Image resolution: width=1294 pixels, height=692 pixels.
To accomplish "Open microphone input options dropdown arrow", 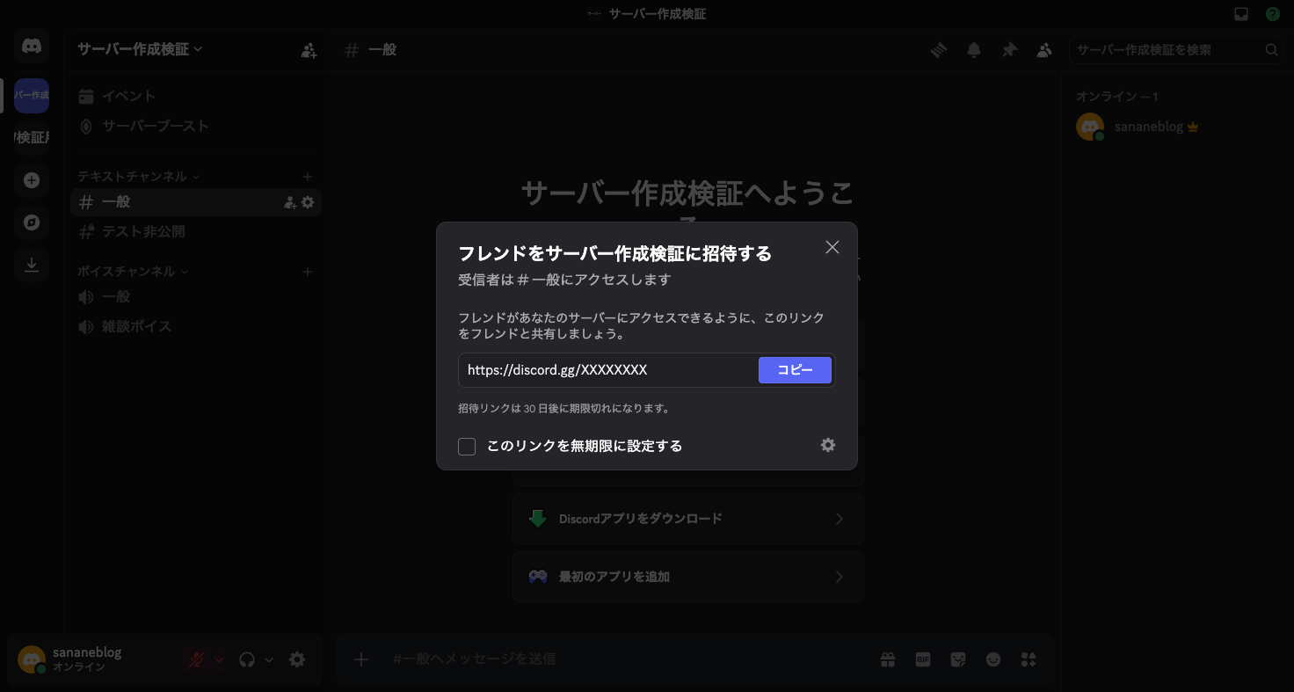I will click(219, 659).
